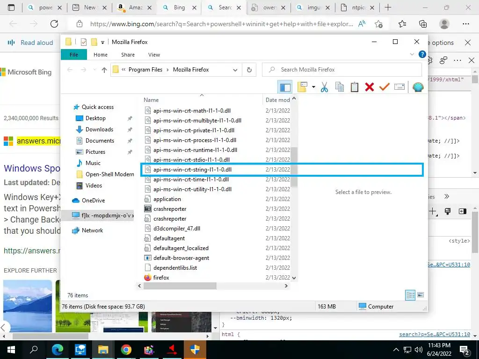Open Downloads in the navigation pane
The image size is (479, 359).
click(99, 129)
